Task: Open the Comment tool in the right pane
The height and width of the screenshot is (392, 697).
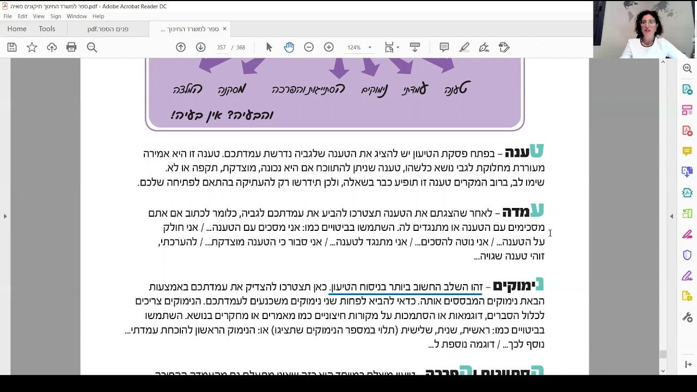Action: (x=687, y=151)
